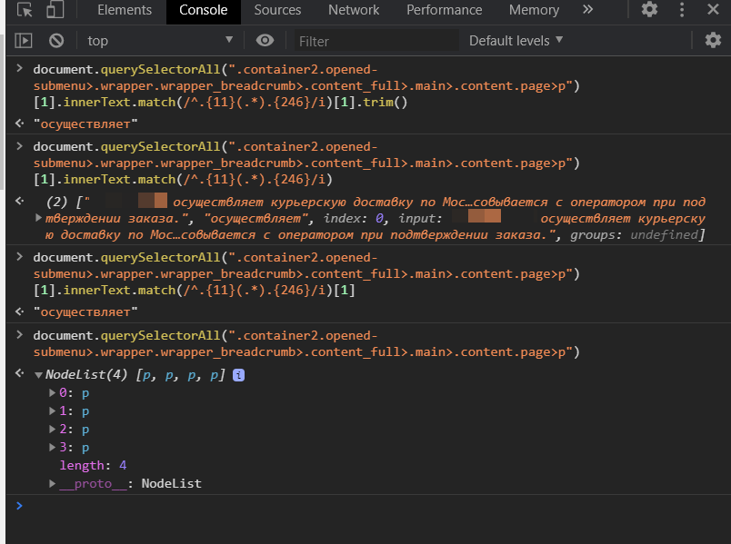This screenshot has width=731, height=544.
Task: Expand the __proto__: NodeList entry
Action: click(53, 484)
